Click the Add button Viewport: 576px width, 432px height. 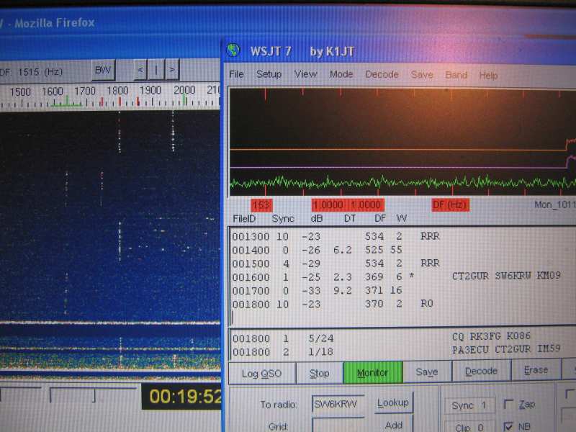pos(393,425)
